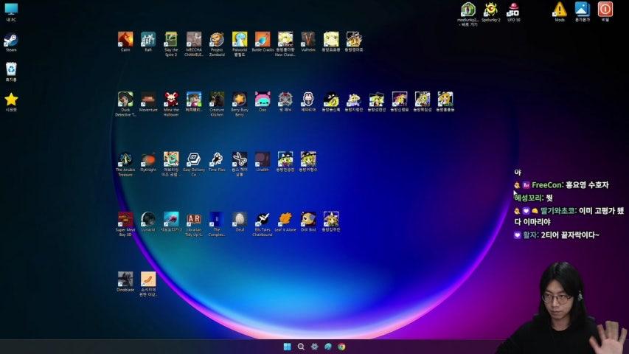The width and height of the screenshot is (629, 354).
Task: Select FreeCon username in chat overlay
Action: pyautogui.click(x=546, y=185)
